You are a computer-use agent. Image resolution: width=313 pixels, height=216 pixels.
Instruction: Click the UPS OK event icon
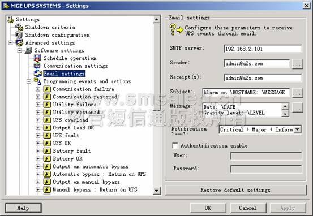47,143
